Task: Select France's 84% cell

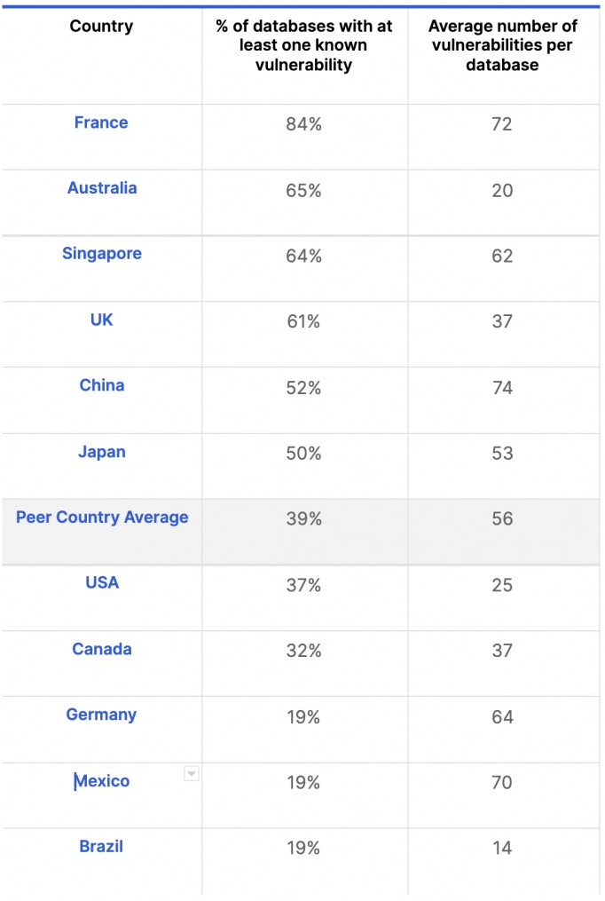Action: click(304, 124)
